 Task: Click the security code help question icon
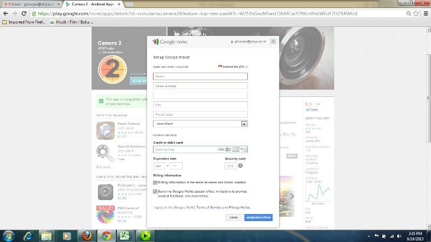pos(240,166)
